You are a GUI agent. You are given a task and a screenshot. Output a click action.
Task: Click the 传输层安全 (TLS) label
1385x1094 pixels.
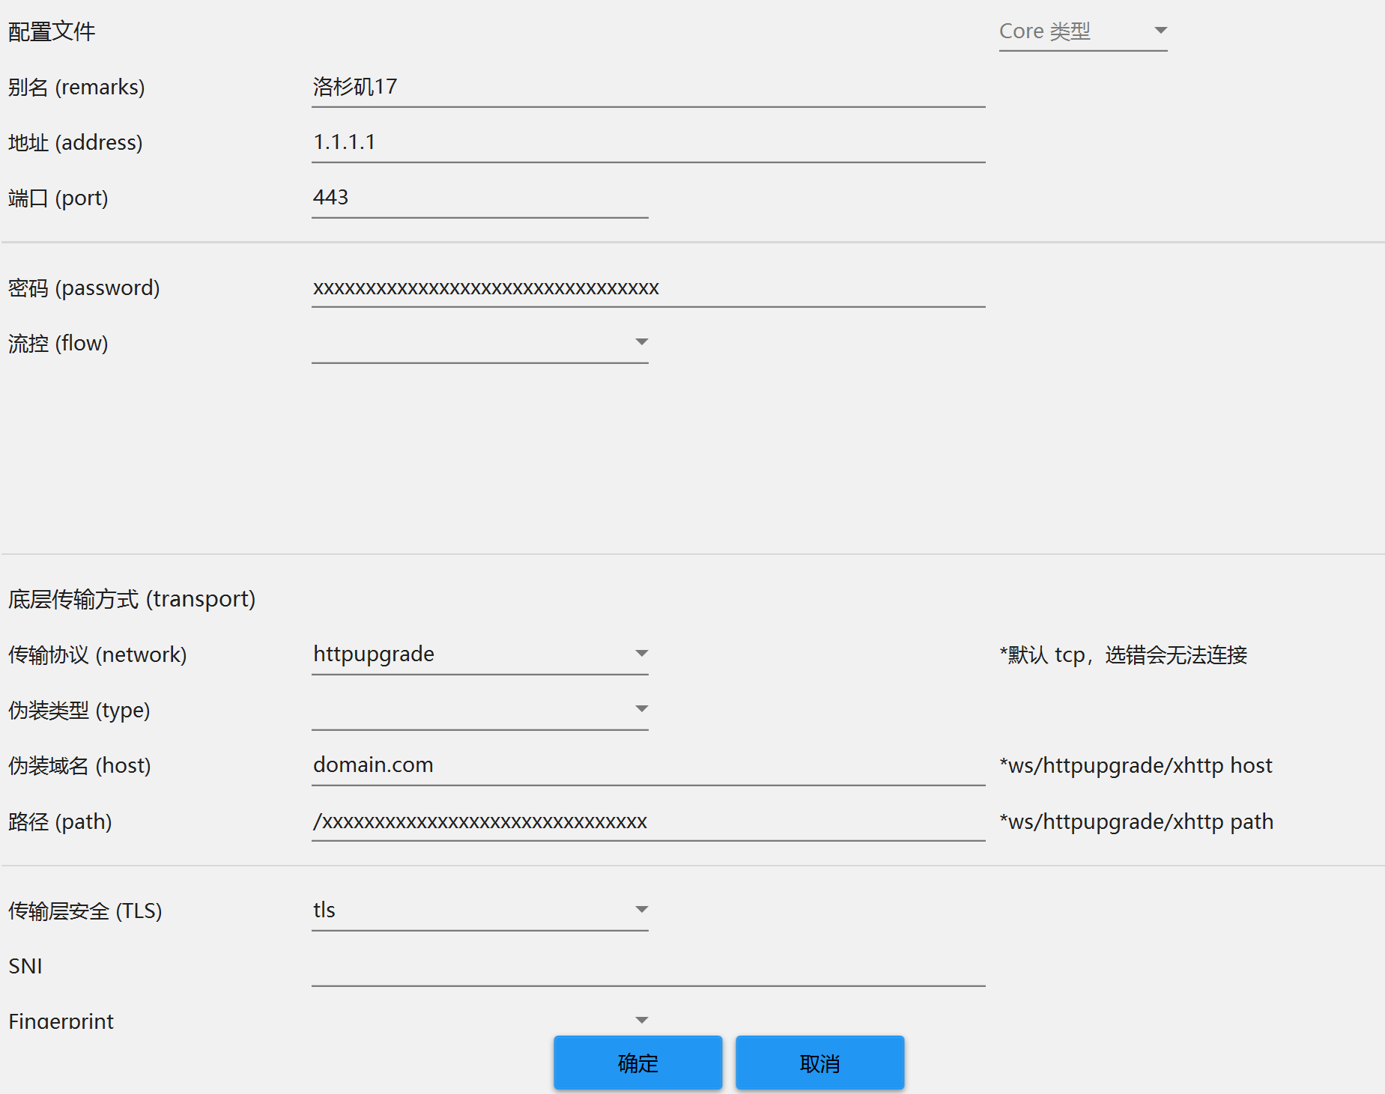(x=85, y=911)
